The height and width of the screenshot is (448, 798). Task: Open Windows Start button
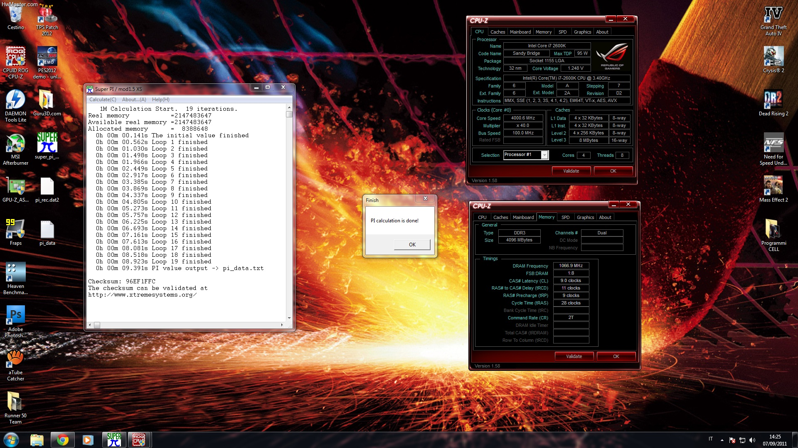pyautogui.click(x=11, y=440)
